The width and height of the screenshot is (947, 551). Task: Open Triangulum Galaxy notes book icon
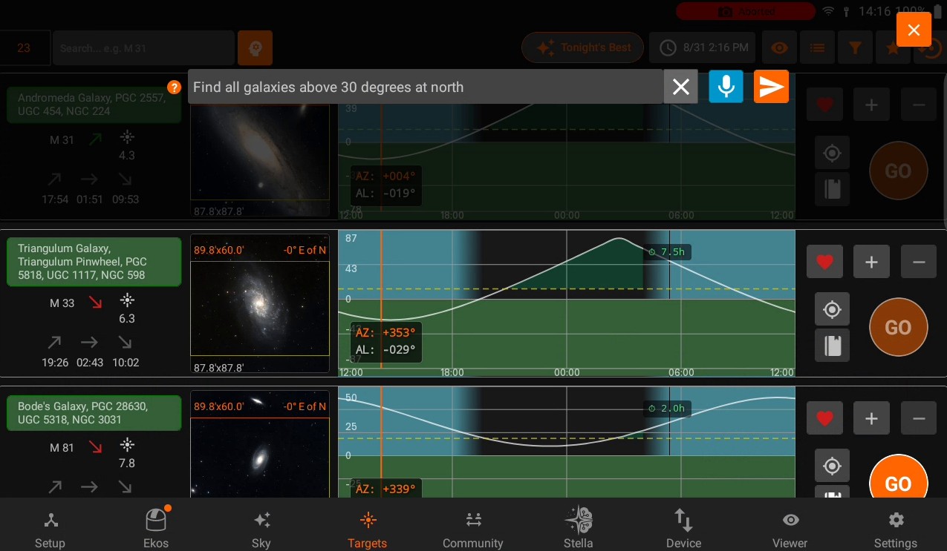(x=832, y=345)
